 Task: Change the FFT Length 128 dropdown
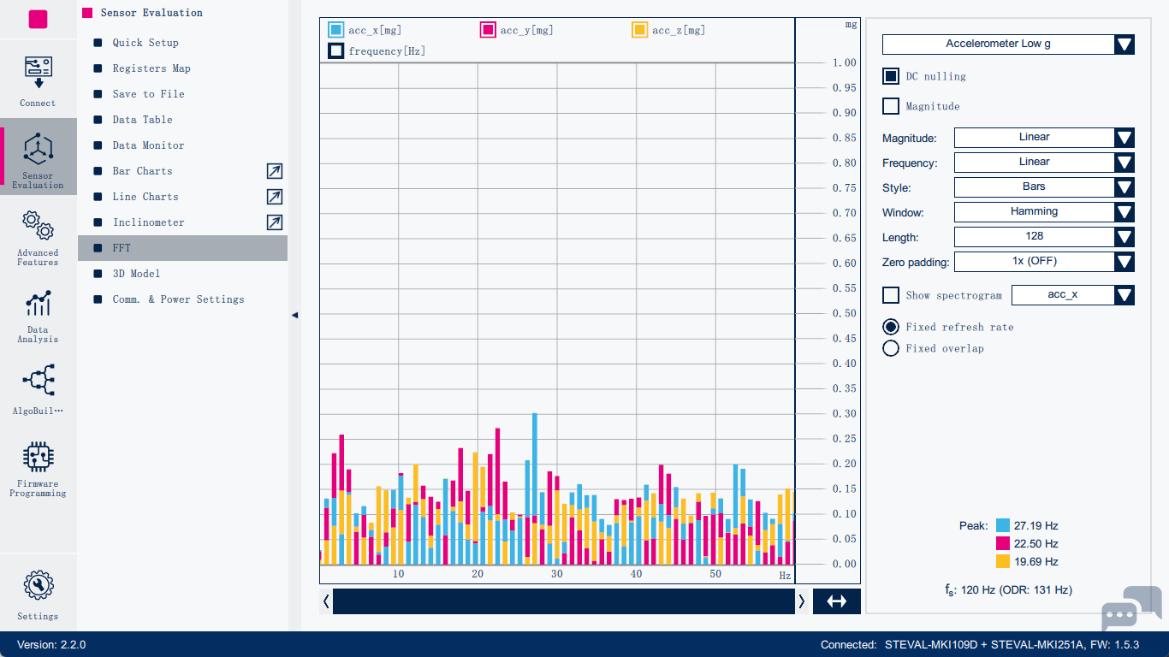(1044, 237)
